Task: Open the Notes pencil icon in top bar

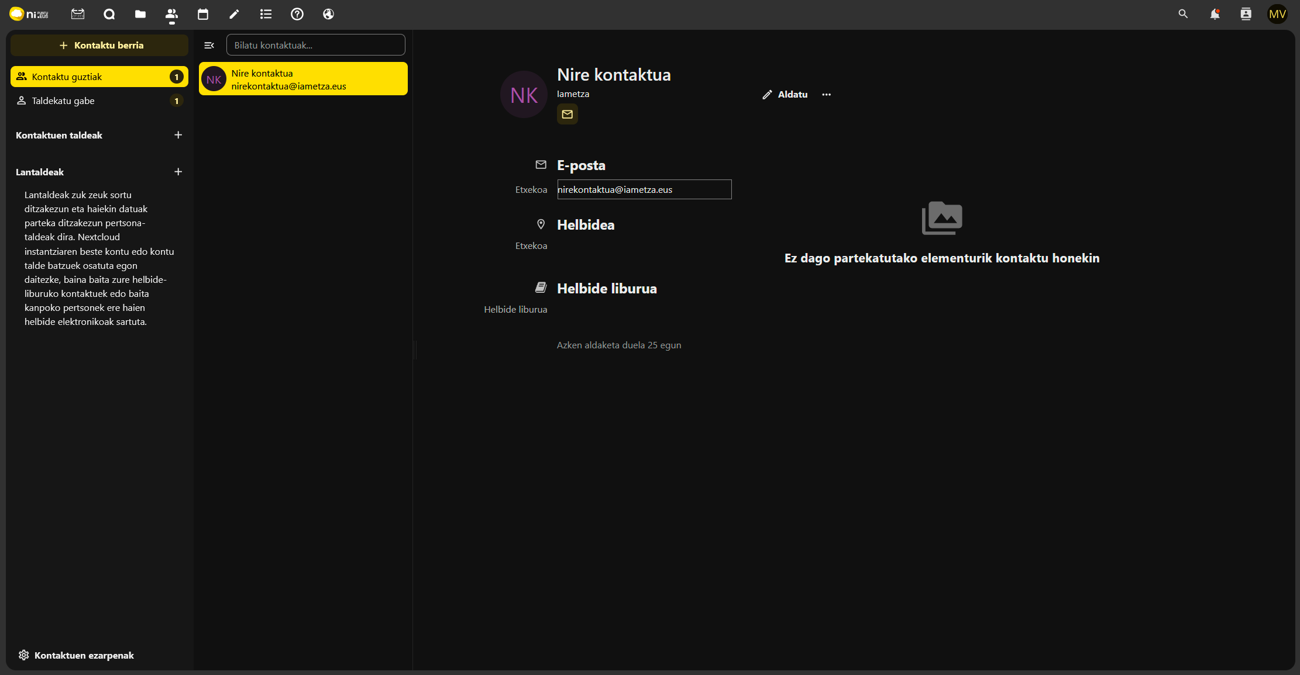Action: 234,14
